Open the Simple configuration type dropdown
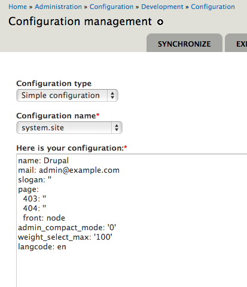The image size is (247, 287). tap(67, 96)
